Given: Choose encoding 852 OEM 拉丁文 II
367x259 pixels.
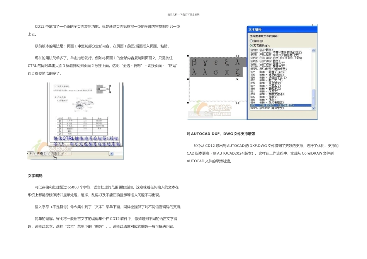Looking at the screenshot, I should pos(280,80).
